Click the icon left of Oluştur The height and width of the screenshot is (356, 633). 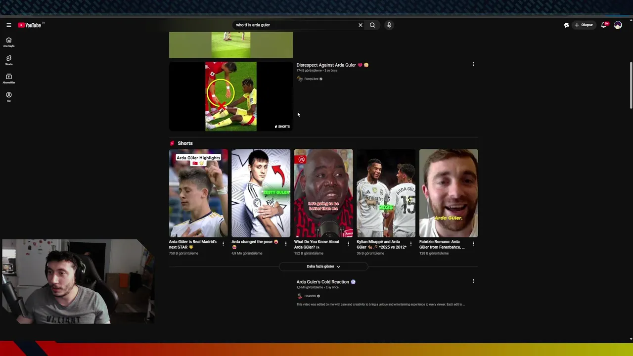click(566, 25)
